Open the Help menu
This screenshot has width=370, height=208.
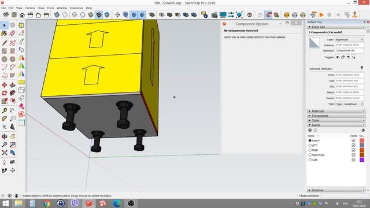point(89,8)
